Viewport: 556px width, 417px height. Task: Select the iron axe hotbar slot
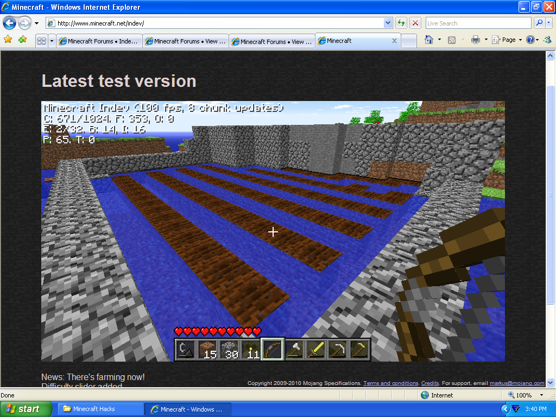point(294,350)
